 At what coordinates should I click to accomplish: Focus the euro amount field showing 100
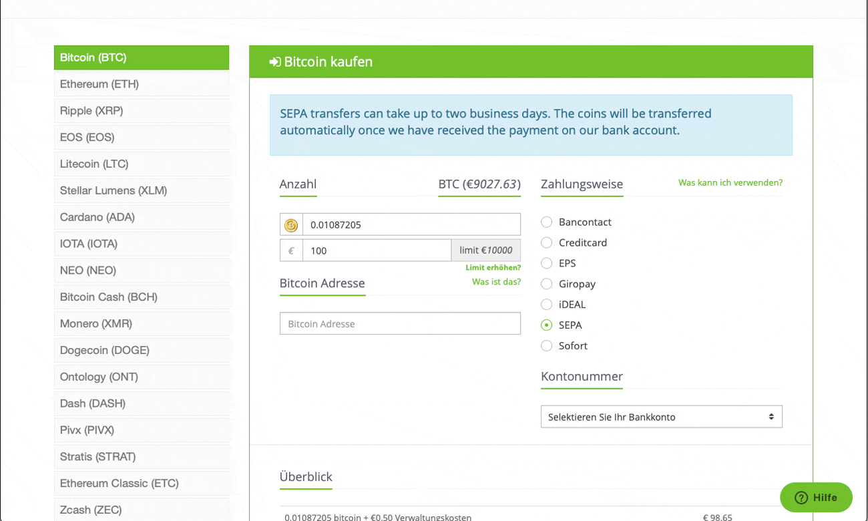coord(376,250)
